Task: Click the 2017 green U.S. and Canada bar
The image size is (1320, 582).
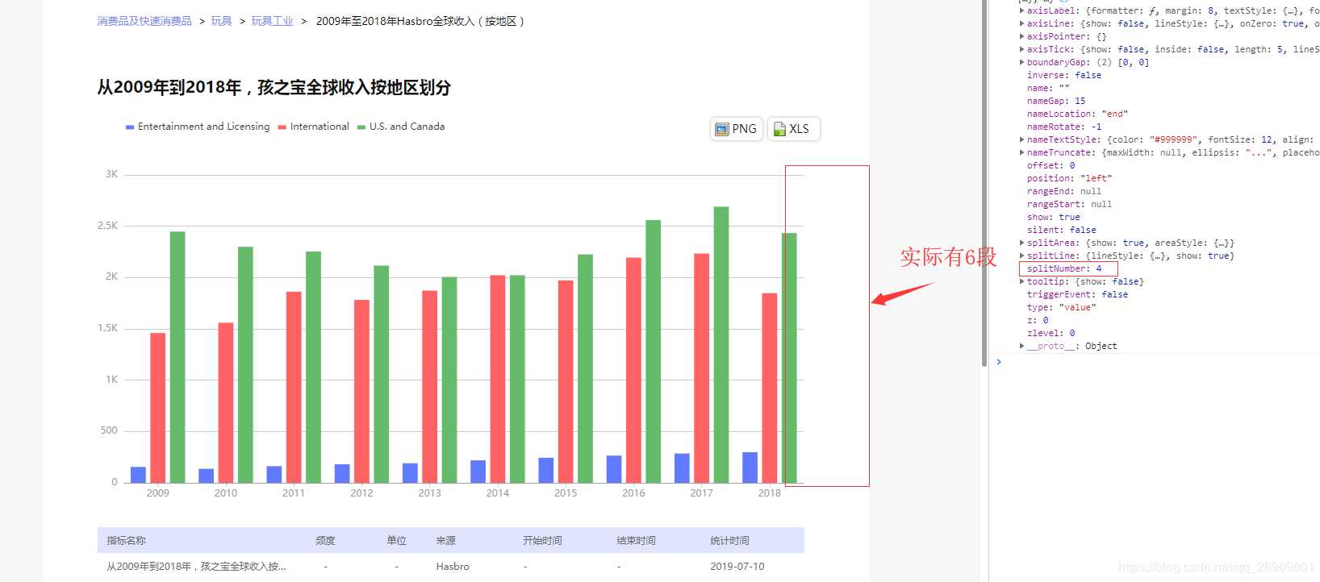Action: (721, 345)
